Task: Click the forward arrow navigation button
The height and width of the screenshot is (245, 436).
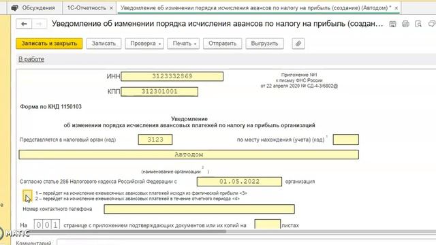Action: (40, 24)
